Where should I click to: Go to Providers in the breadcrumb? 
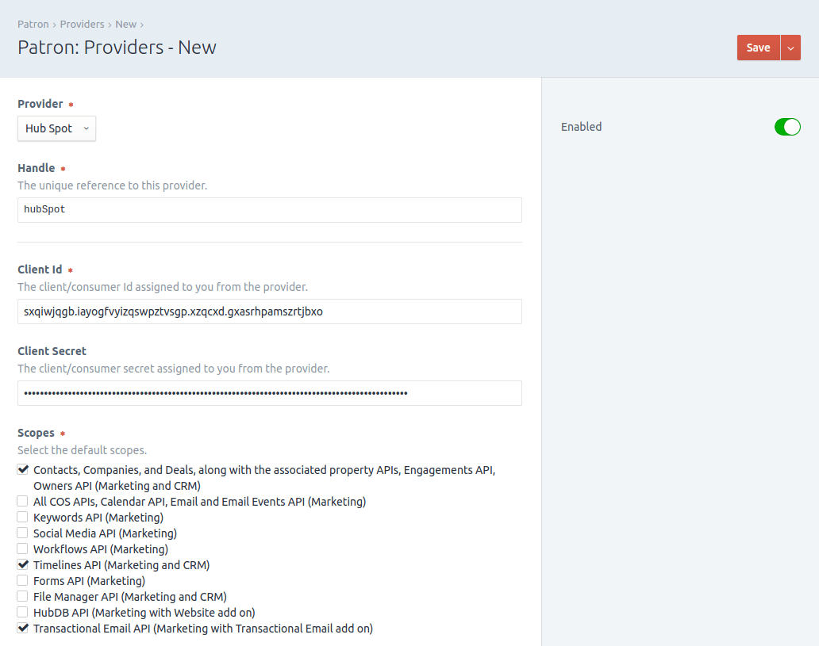coord(82,24)
